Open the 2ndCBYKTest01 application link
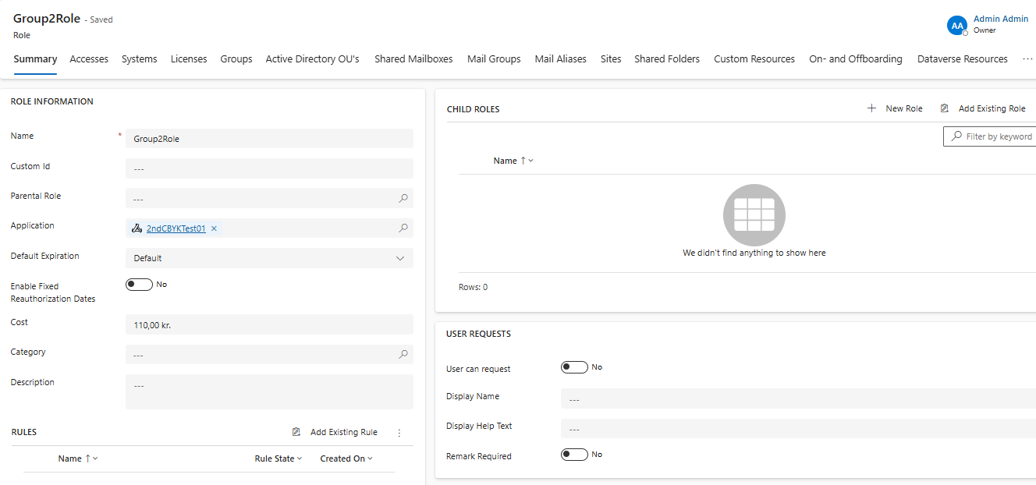The width and height of the screenshot is (1036, 485). pyautogui.click(x=176, y=228)
